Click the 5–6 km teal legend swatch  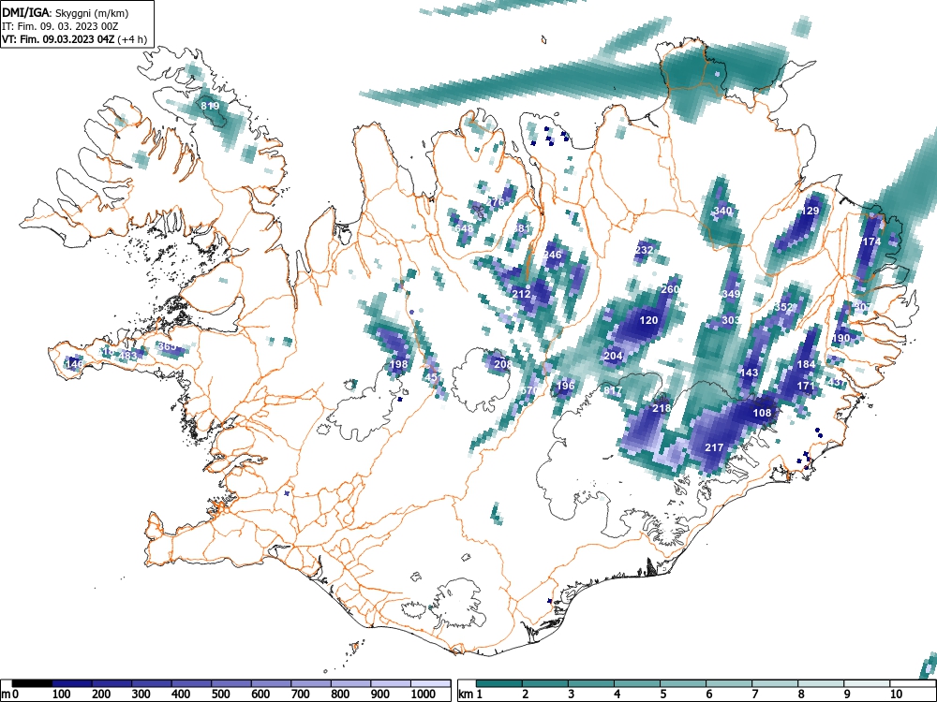(683, 683)
